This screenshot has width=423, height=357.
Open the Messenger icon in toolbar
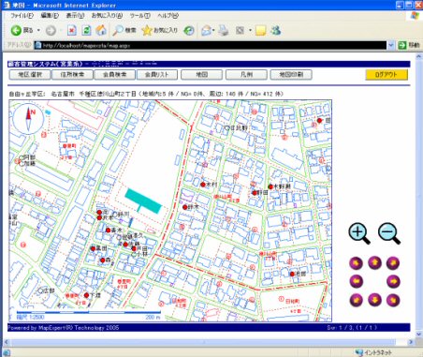pos(276,30)
